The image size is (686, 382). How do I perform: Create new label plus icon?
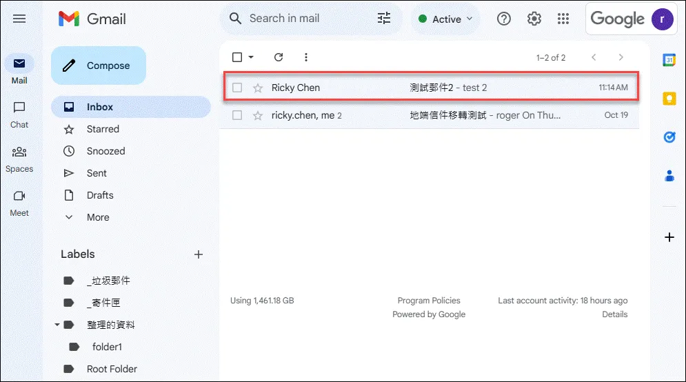click(198, 254)
